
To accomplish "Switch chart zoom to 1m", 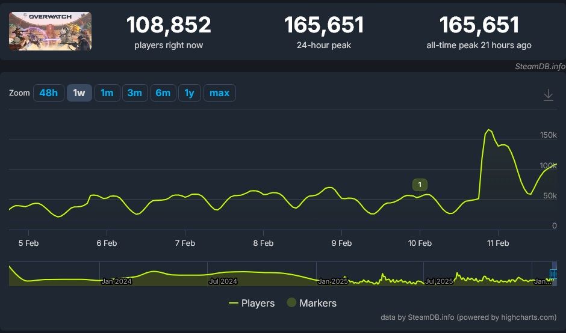I will point(107,93).
